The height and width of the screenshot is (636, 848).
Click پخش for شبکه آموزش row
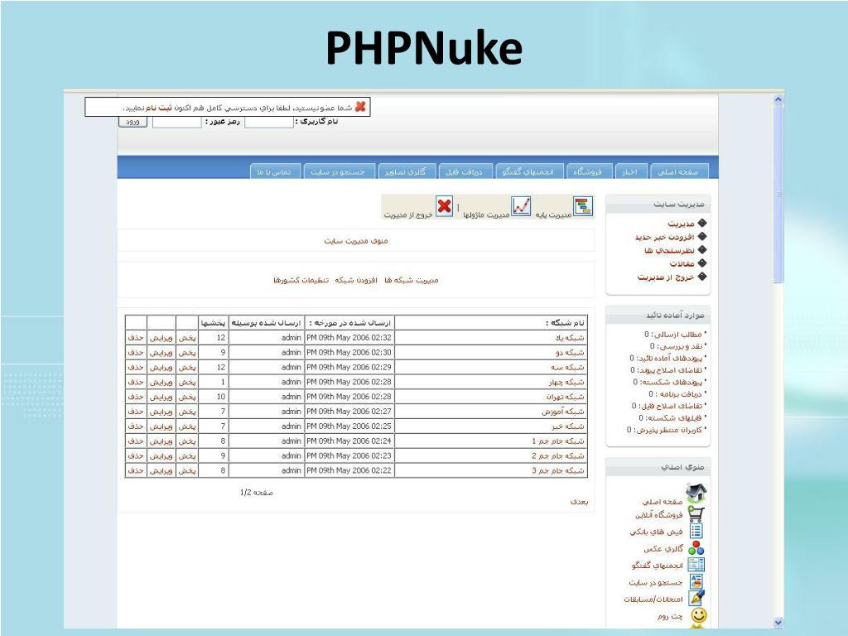[x=187, y=412]
